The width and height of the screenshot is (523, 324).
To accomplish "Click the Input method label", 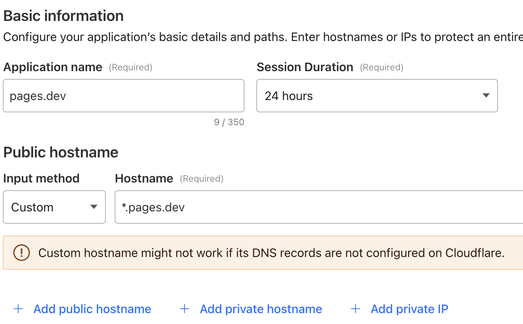I will 41,179.
